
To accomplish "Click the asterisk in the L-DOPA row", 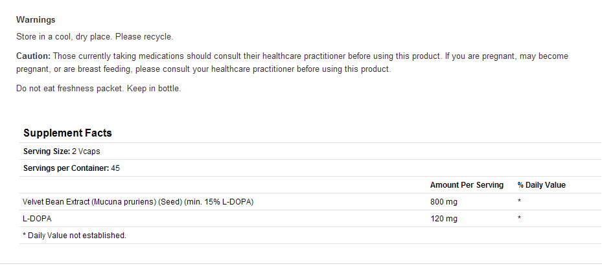I will [x=519, y=219].
